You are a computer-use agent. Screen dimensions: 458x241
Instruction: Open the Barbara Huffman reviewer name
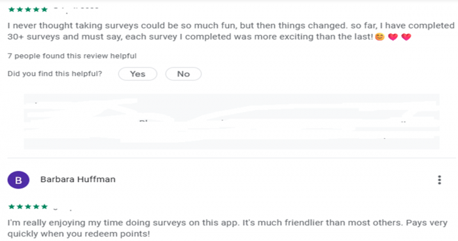coord(78,179)
